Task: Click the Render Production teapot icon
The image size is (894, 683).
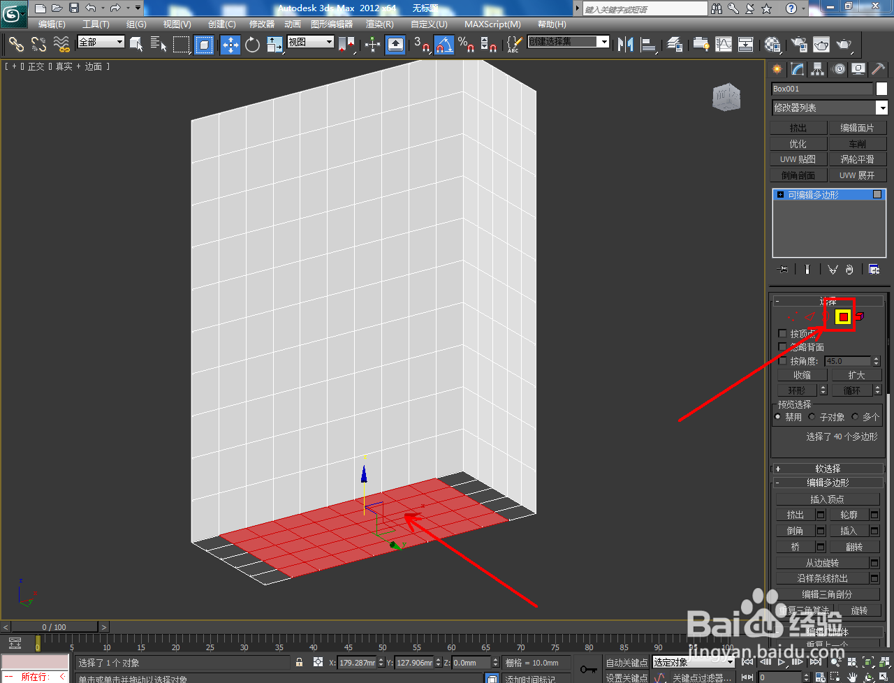Action: point(844,45)
